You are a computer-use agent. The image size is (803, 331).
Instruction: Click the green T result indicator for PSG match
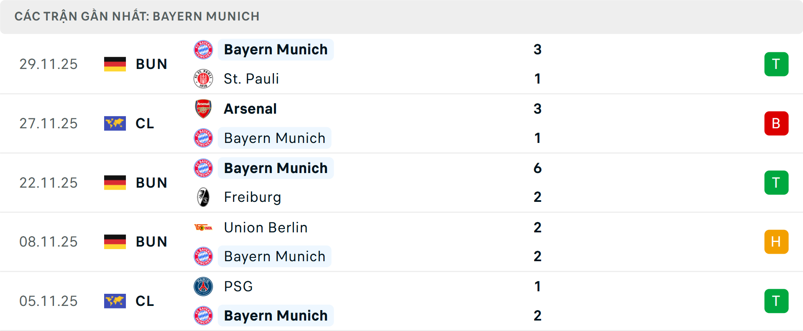pyautogui.click(x=776, y=301)
